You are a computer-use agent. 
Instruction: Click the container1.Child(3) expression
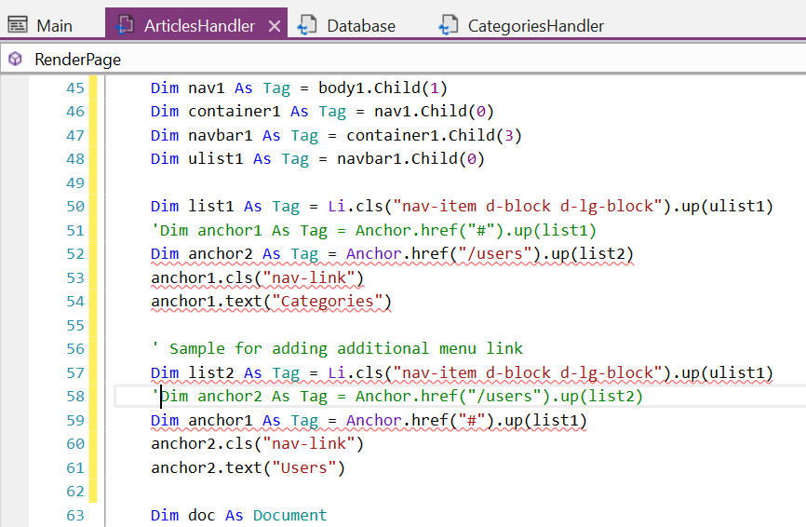click(x=434, y=136)
